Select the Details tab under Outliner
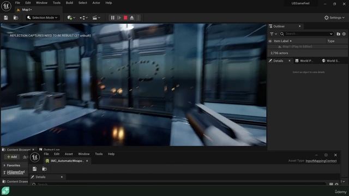The height and width of the screenshot is (196, 349). coord(278,60)
